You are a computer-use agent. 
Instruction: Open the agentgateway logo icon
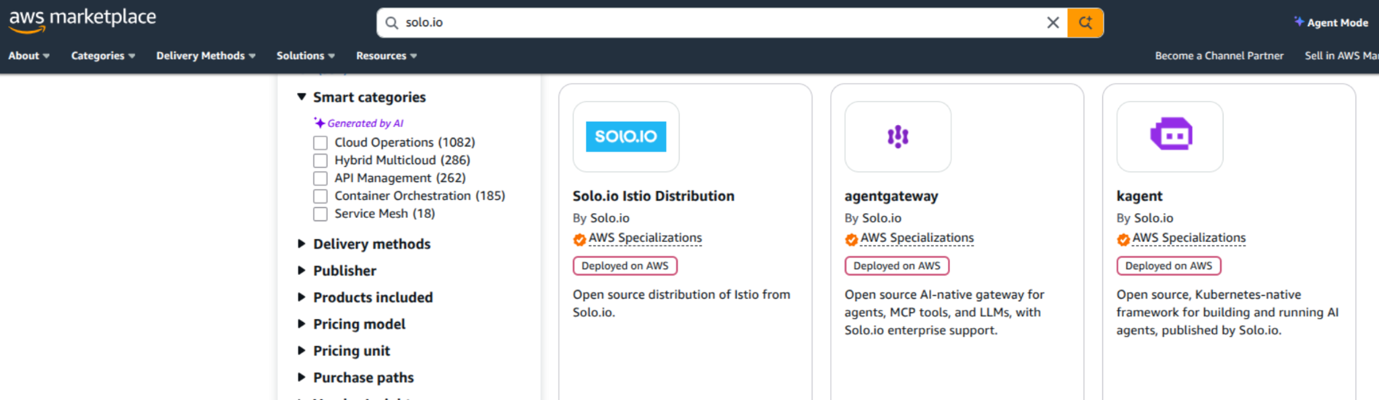click(x=898, y=136)
